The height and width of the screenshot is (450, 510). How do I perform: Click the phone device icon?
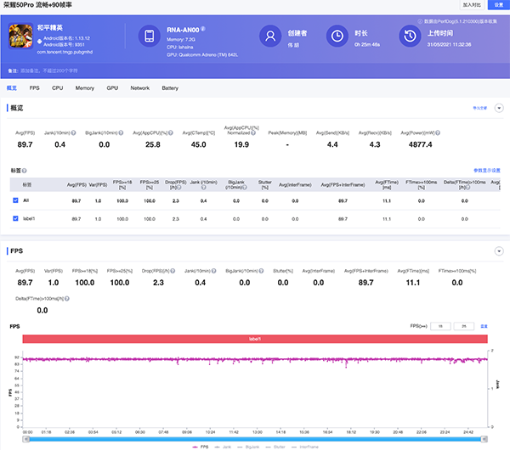(150, 37)
